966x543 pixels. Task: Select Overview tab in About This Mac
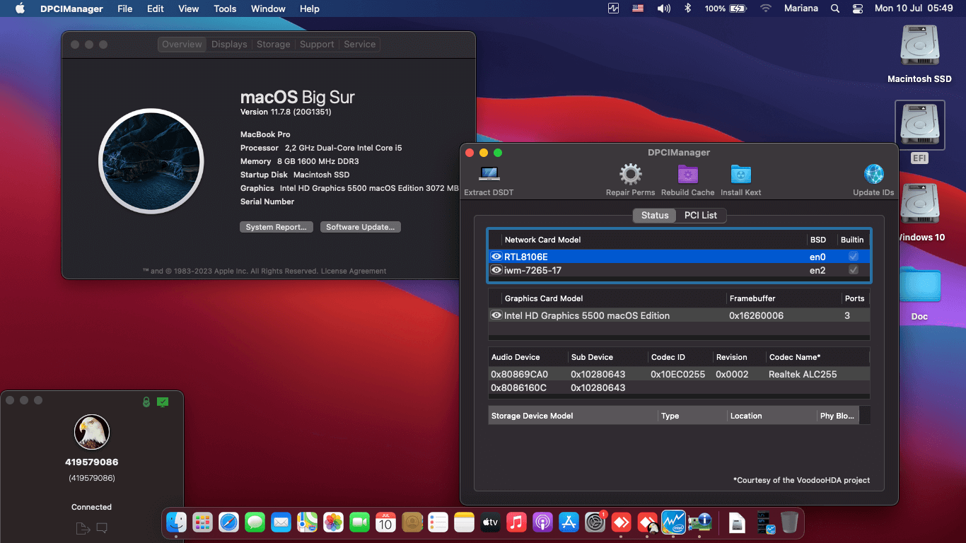point(182,44)
